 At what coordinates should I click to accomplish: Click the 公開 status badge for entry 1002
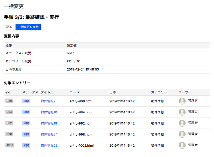(26, 146)
